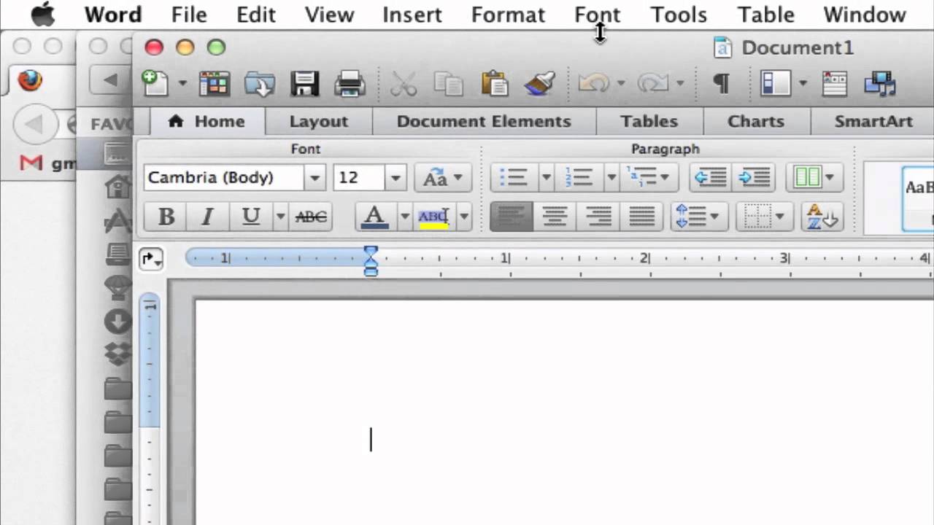
Task: Expand the underline style dropdown arrow
Action: tap(280, 217)
